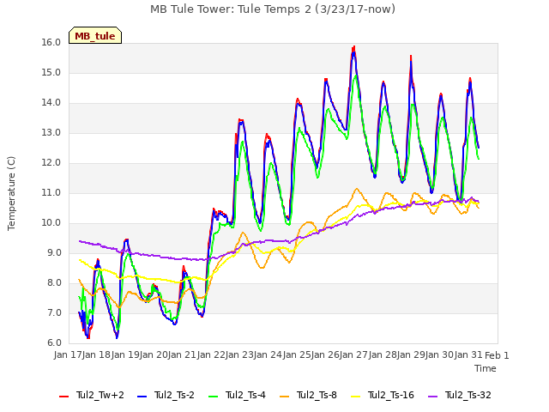Click the 12.0 y-axis tick label

51,163
